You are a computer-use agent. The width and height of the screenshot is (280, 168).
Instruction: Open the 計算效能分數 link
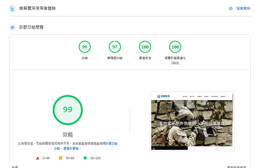tap(111, 144)
